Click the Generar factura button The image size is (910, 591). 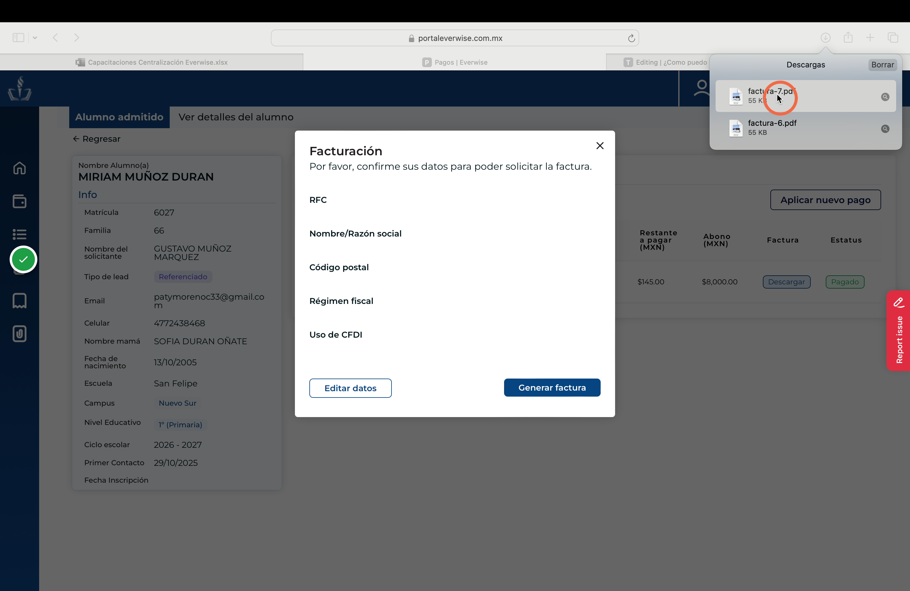[552, 388]
